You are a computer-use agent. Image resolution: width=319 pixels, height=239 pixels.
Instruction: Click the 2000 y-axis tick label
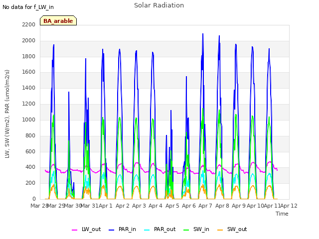tap(29, 40)
